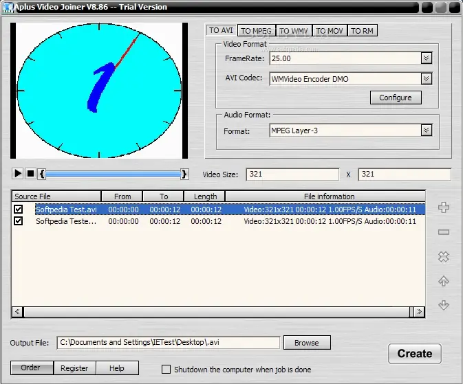
Task: Click file information of Softpedia Test.avi row
Action: click(330, 210)
